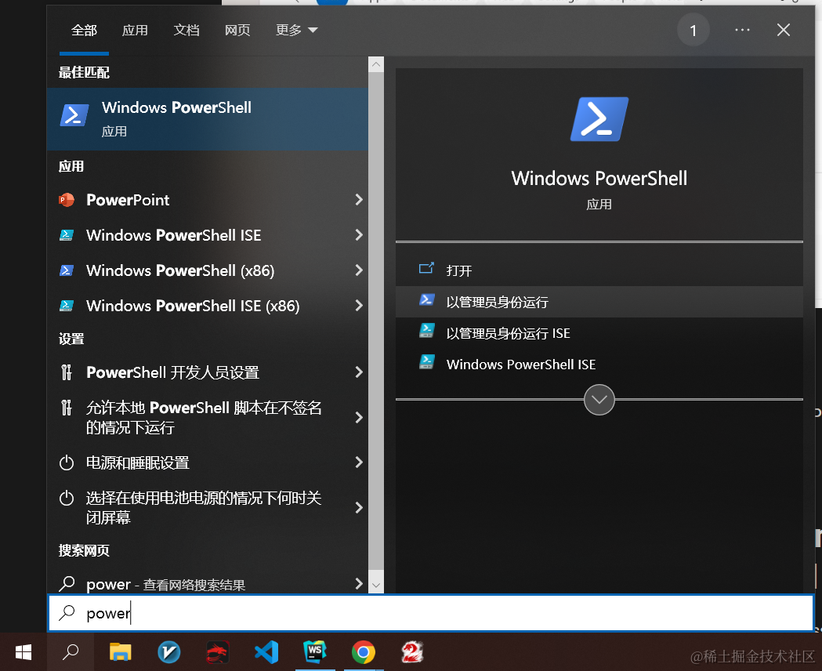Switch to the 应用 tab
The image size is (822, 671).
tap(135, 31)
